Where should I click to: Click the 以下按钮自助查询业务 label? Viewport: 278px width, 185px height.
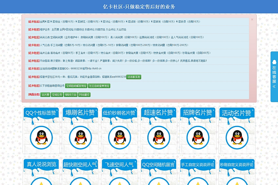point(52,86)
